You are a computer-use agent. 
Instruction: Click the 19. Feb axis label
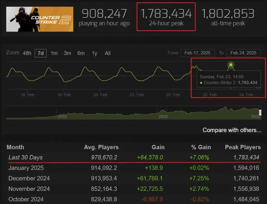click(x=64, y=95)
